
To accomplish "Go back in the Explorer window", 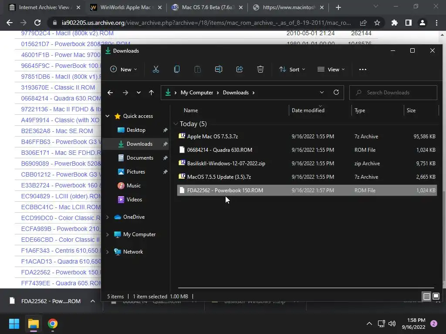I will (x=110, y=93).
